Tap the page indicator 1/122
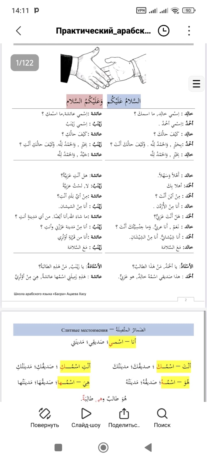Screen dimensions: 207x460 [x=25, y=63]
